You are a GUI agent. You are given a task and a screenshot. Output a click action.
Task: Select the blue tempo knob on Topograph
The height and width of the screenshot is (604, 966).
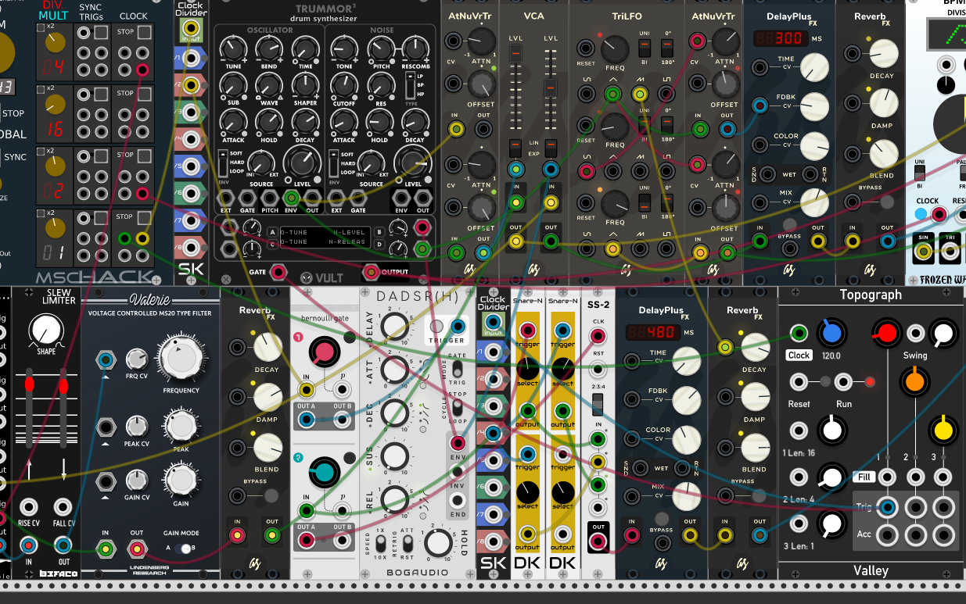coord(832,334)
